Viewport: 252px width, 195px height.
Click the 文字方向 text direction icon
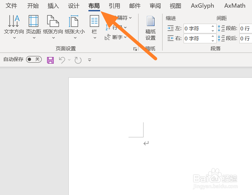point(14,21)
